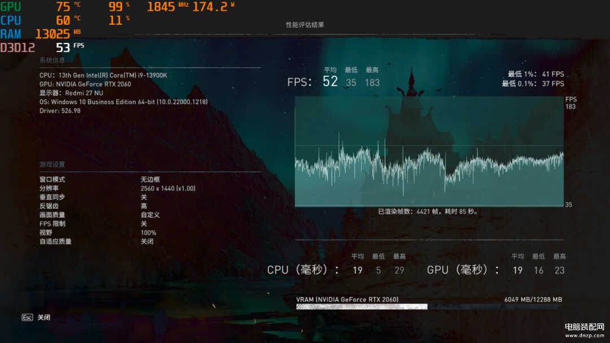Click the FPS 限制 setting label
Screen dimensions: 610x343
(x=53, y=224)
